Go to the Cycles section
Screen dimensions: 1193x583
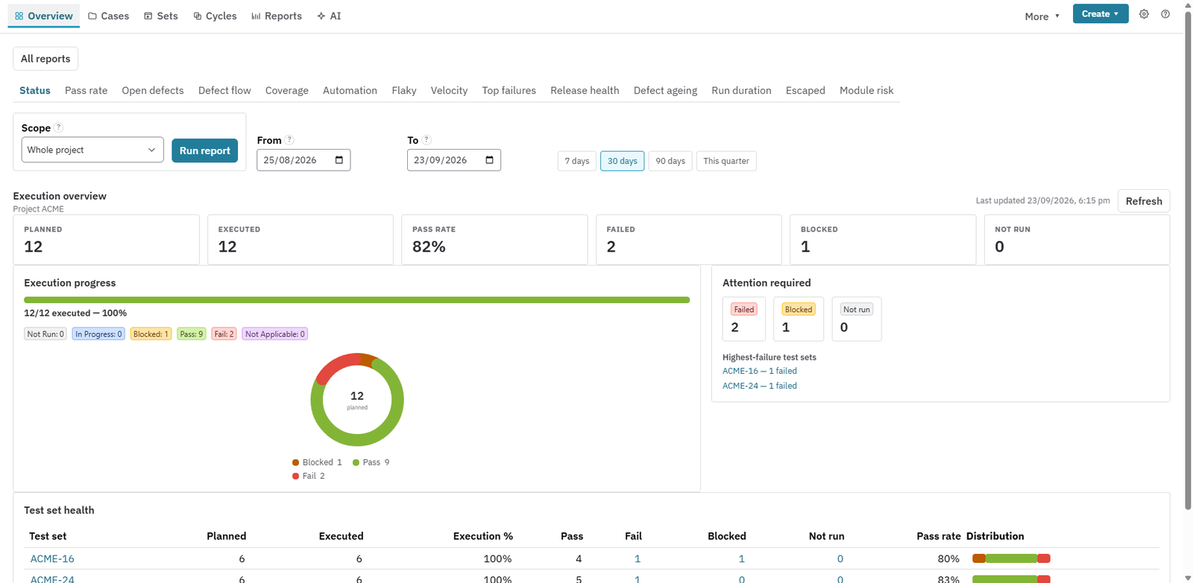point(215,16)
